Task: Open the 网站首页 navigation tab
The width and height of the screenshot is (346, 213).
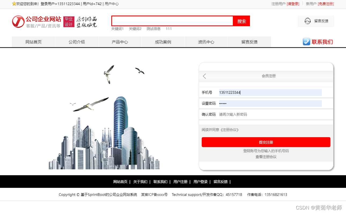Action: click(34, 42)
